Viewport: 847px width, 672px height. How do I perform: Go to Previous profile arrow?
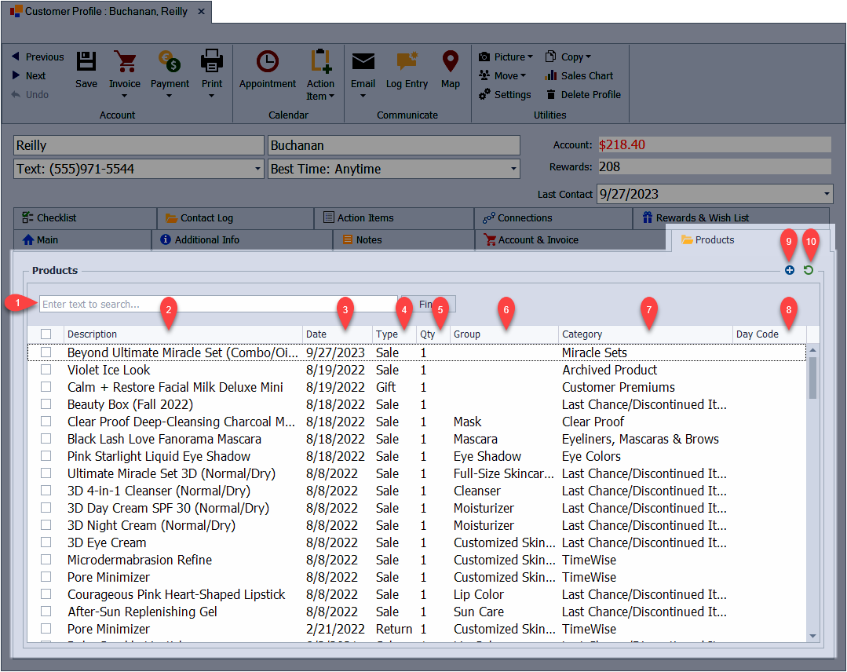(x=16, y=57)
